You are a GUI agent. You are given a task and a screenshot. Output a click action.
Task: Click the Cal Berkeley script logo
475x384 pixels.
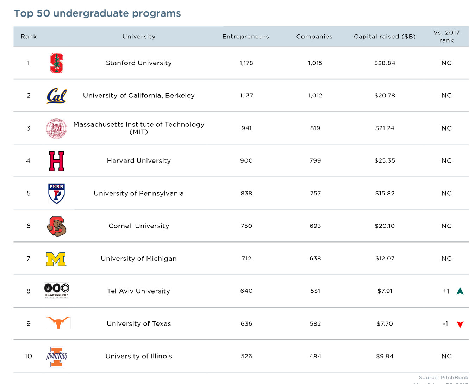[x=57, y=96]
